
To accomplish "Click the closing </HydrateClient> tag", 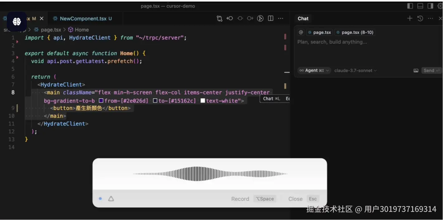I will 63,124.
